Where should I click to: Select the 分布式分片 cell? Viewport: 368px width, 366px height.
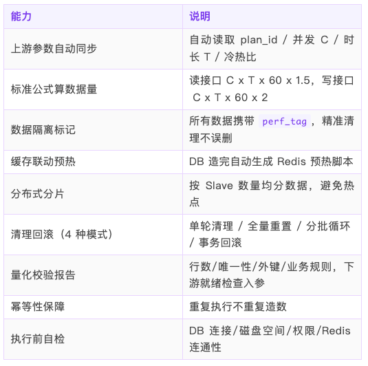coord(93,194)
